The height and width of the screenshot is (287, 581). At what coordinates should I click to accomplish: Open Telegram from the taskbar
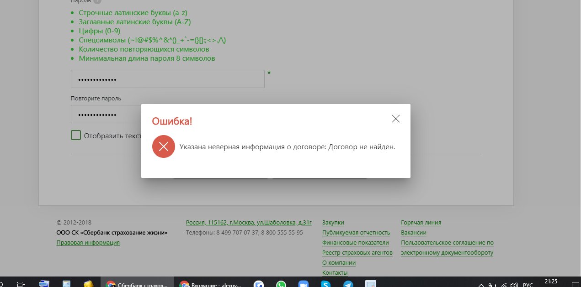tap(348, 284)
